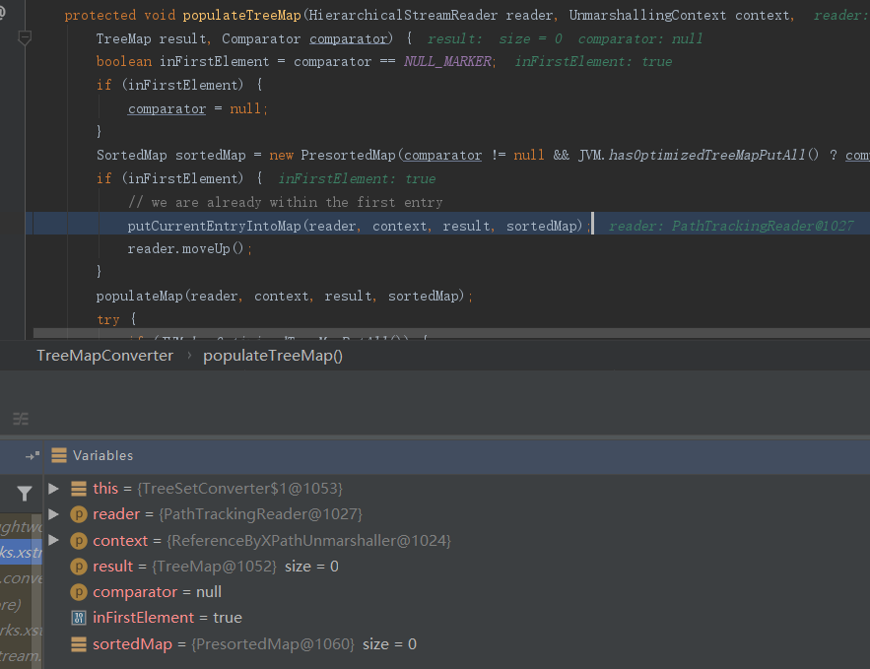Click the threads layout icon above Variables
The height and width of the screenshot is (669, 870).
(20, 417)
